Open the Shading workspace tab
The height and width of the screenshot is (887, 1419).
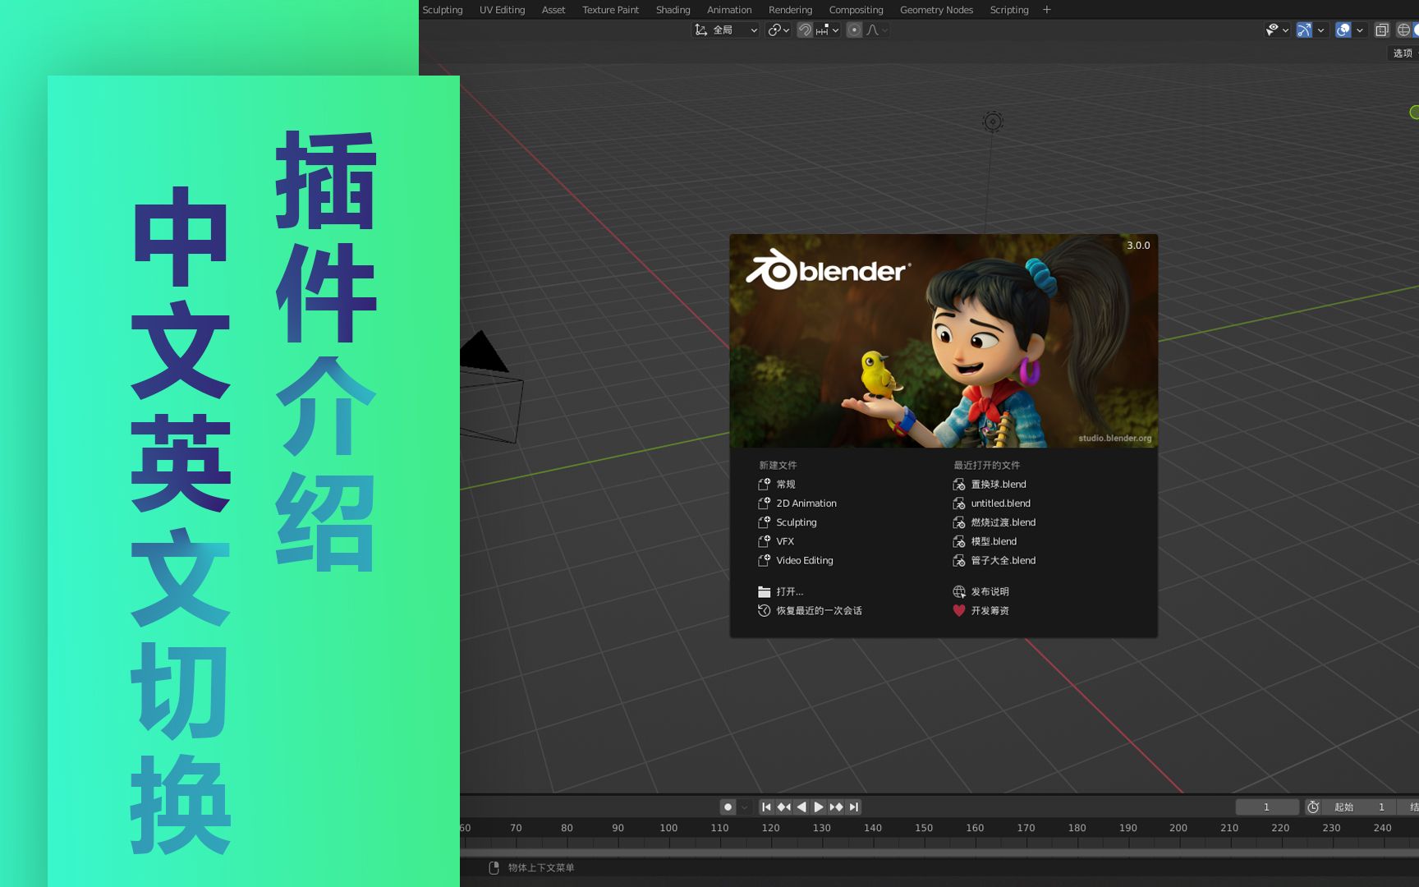tap(673, 10)
